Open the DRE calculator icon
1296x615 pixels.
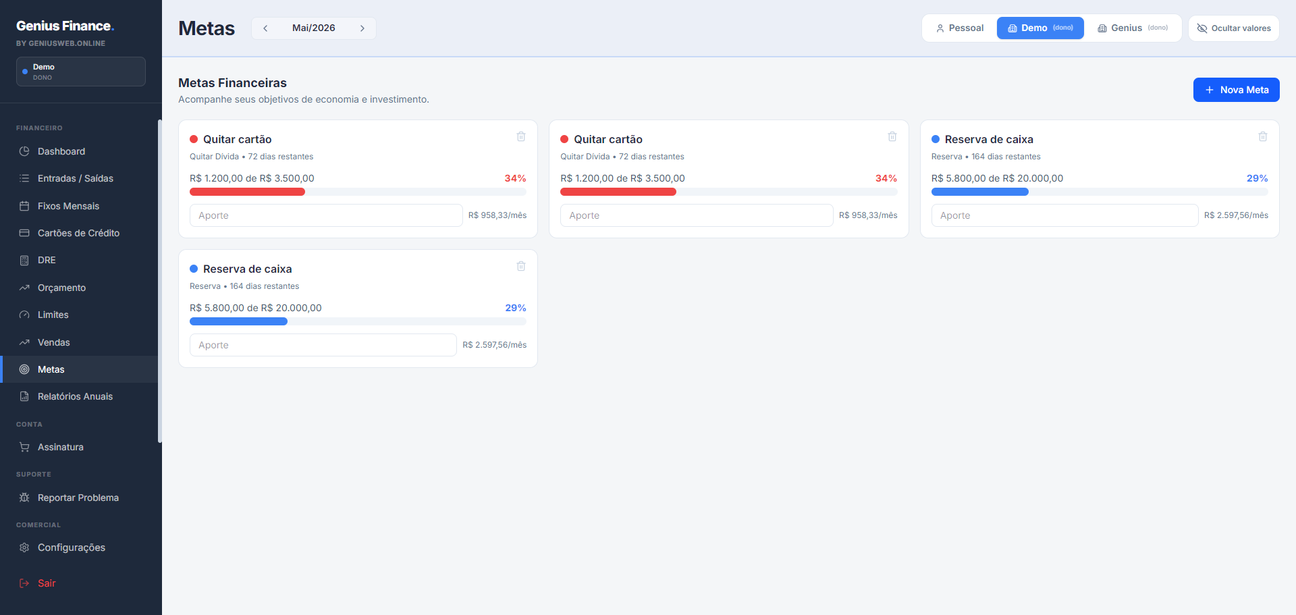click(x=24, y=260)
